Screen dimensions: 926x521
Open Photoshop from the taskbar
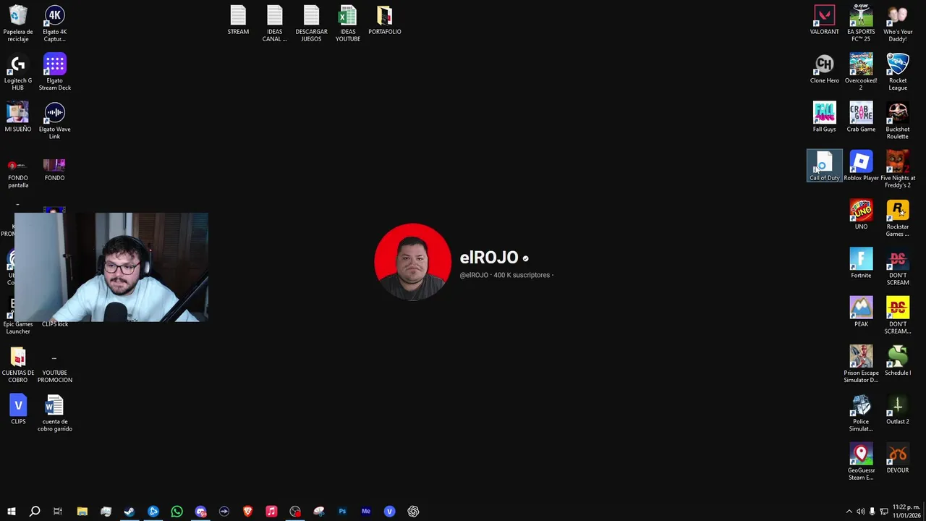342,512
